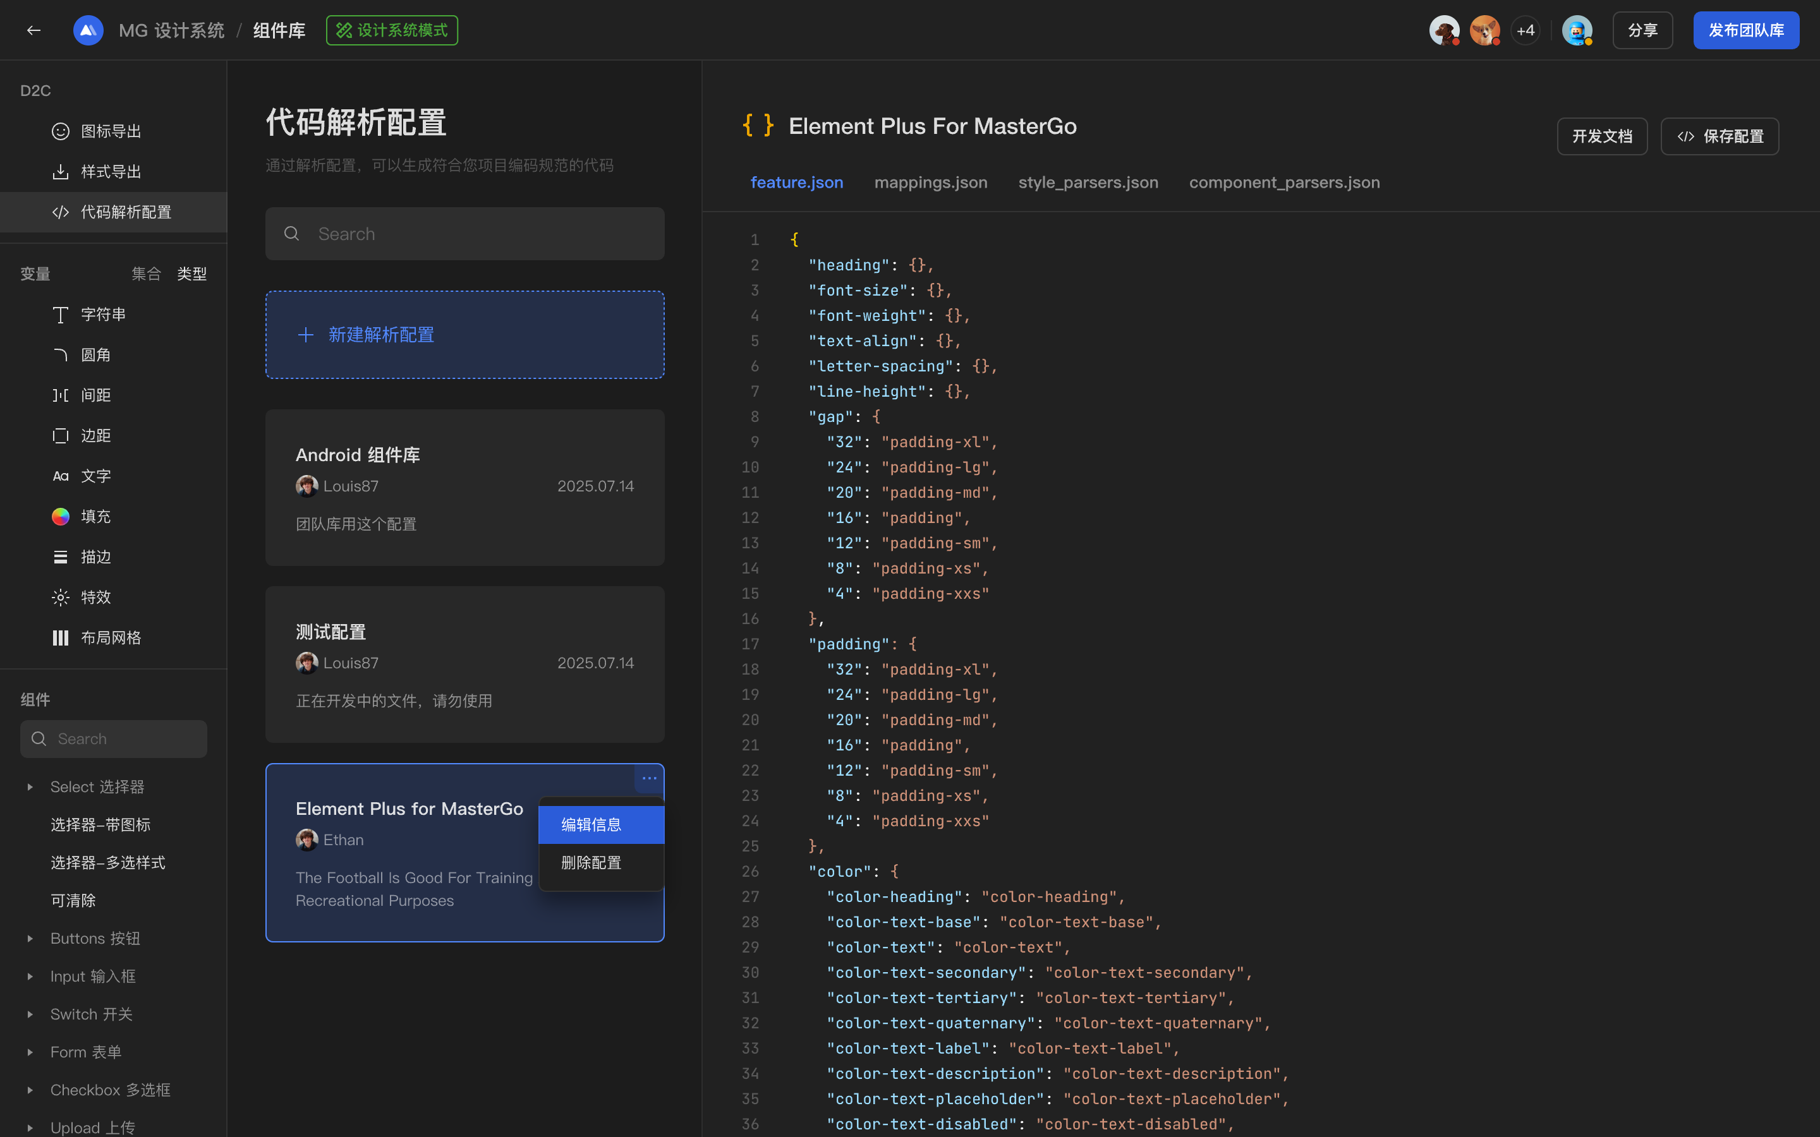Choose 删除配置 in the context menu
Viewport: 1820px width, 1137px height.
602,863
